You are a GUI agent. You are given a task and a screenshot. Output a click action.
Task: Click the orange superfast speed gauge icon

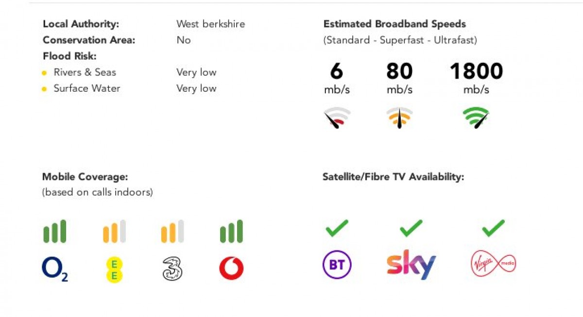click(x=399, y=117)
